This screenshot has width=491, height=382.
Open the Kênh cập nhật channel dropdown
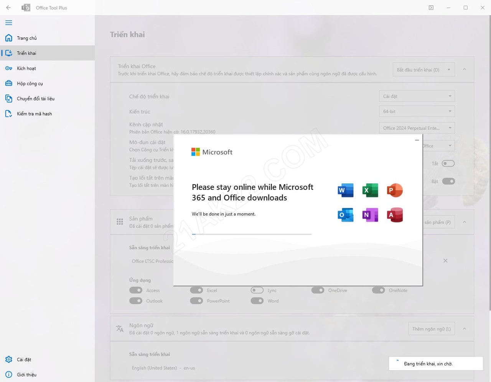pyautogui.click(x=417, y=128)
